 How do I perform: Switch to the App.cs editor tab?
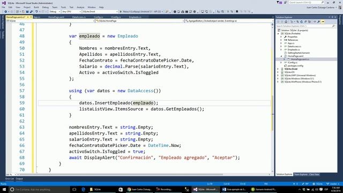click(37, 17)
